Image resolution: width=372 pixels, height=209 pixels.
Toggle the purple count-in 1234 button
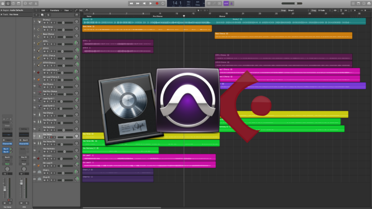226,3
